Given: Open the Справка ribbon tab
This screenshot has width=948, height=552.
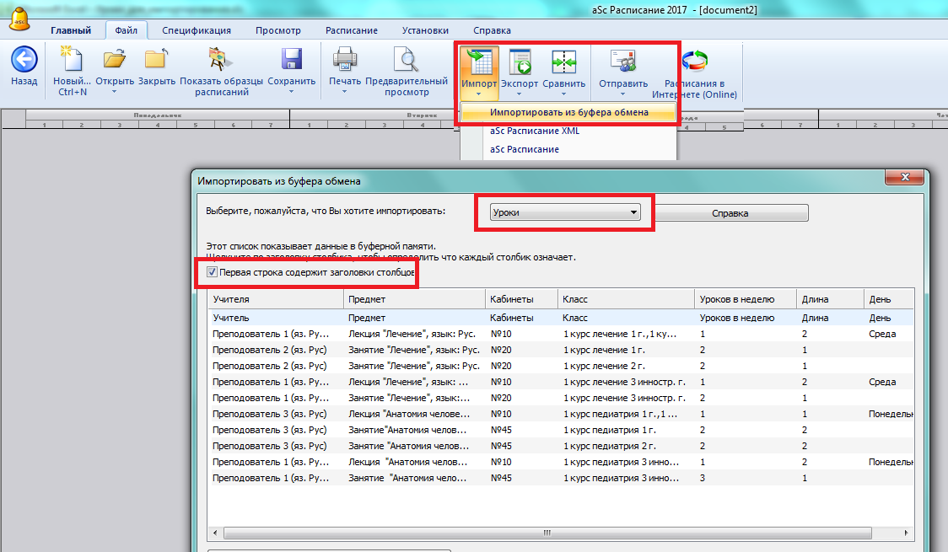Looking at the screenshot, I should (x=492, y=30).
